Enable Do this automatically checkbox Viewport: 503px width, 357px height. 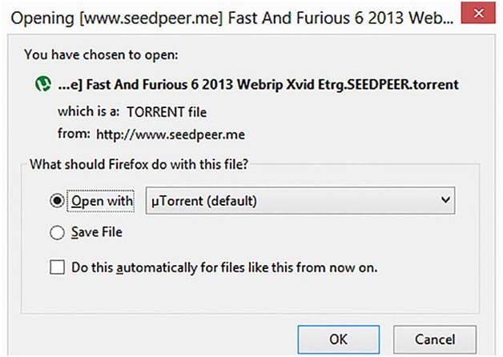coord(57,267)
